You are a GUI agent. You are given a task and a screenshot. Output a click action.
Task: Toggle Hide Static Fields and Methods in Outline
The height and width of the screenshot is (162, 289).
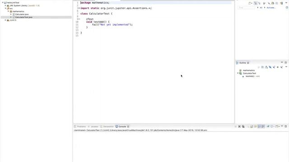tap(274, 67)
